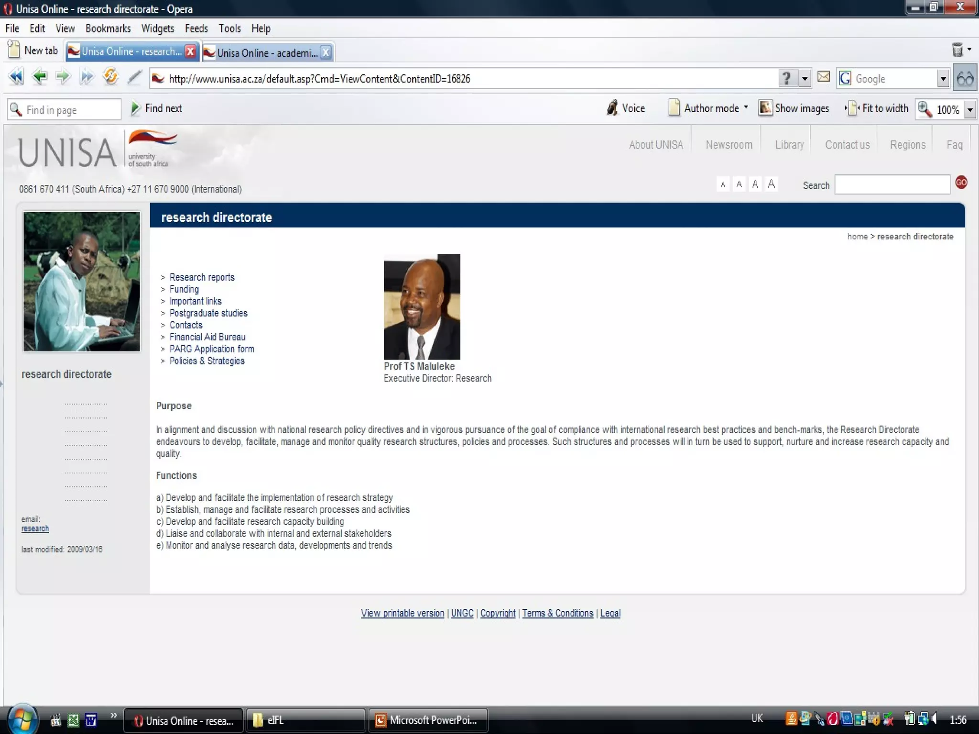Open the Postgraduate studies link

click(x=208, y=313)
